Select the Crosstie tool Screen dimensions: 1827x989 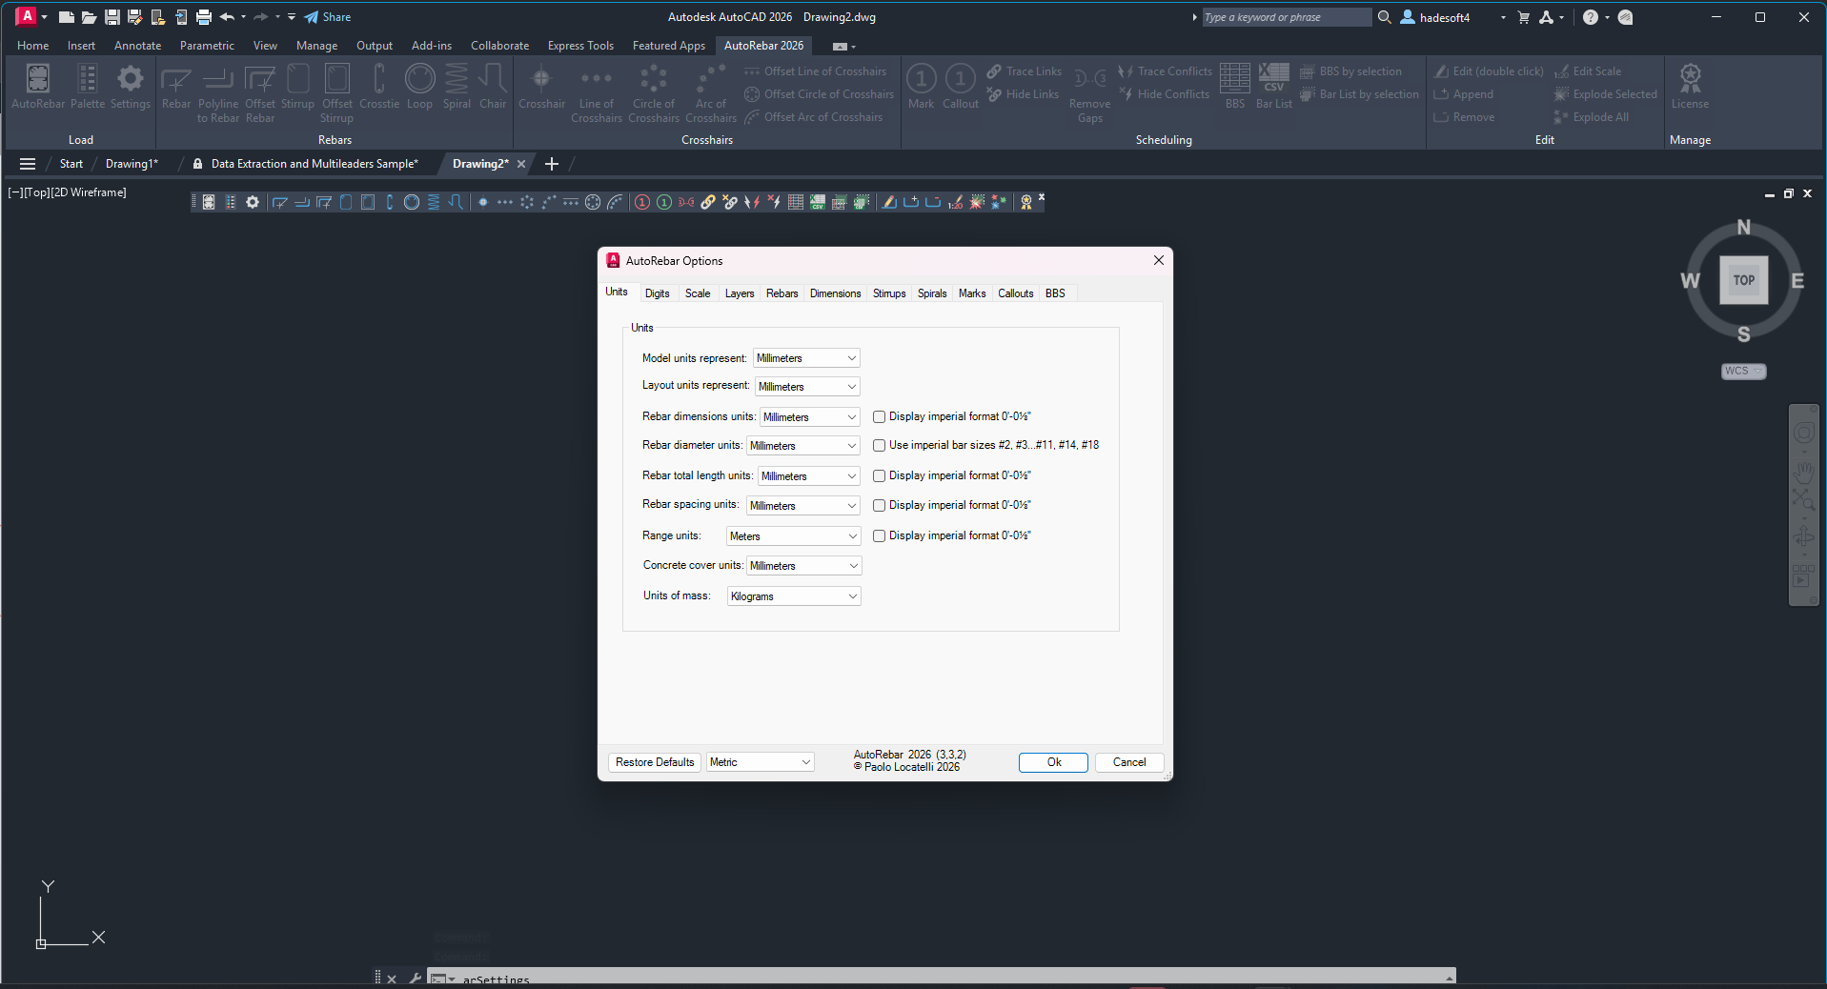[x=379, y=87]
